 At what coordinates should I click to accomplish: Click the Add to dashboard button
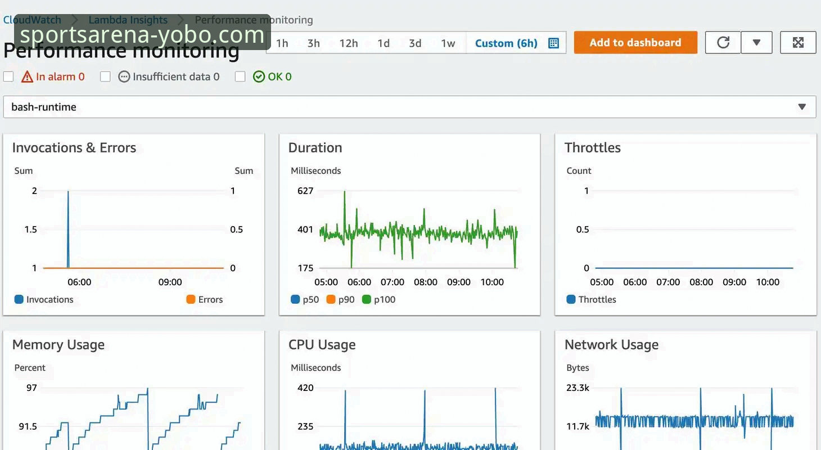(635, 43)
